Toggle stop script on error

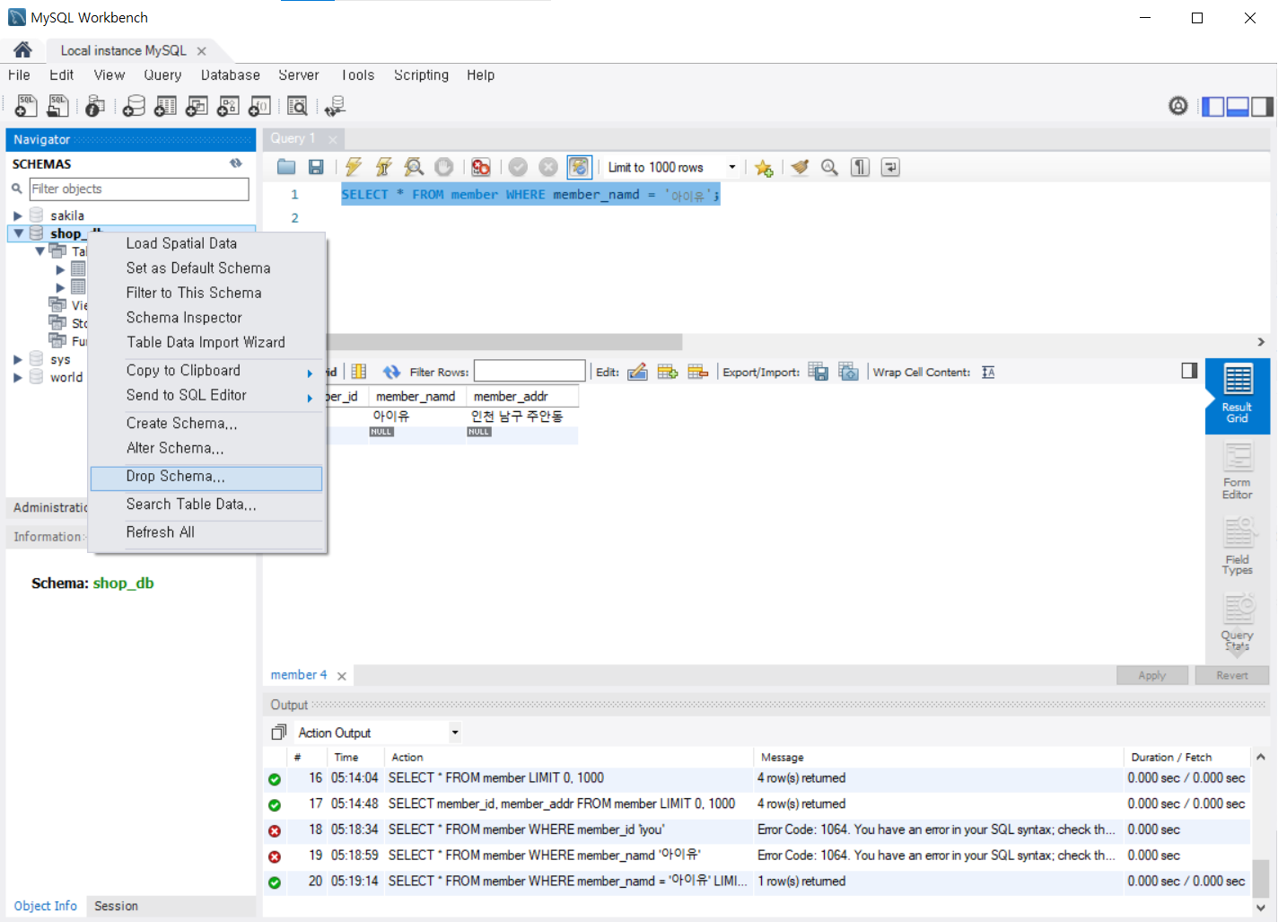tap(481, 167)
